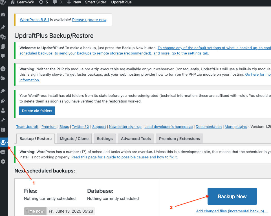Open Tools wrench sidebar icon
271x216 pixels.
tap(3, 120)
